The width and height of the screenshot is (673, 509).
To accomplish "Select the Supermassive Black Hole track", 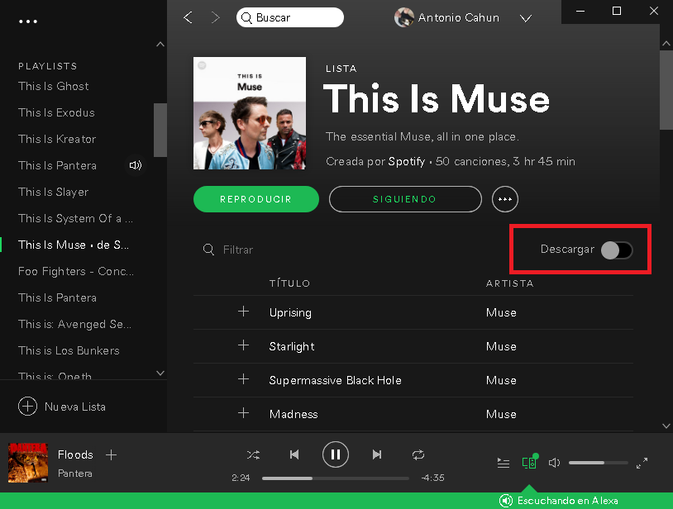I will tap(335, 380).
